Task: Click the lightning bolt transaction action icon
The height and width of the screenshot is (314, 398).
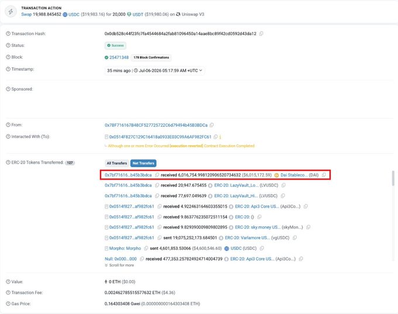Action: tap(11, 12)
